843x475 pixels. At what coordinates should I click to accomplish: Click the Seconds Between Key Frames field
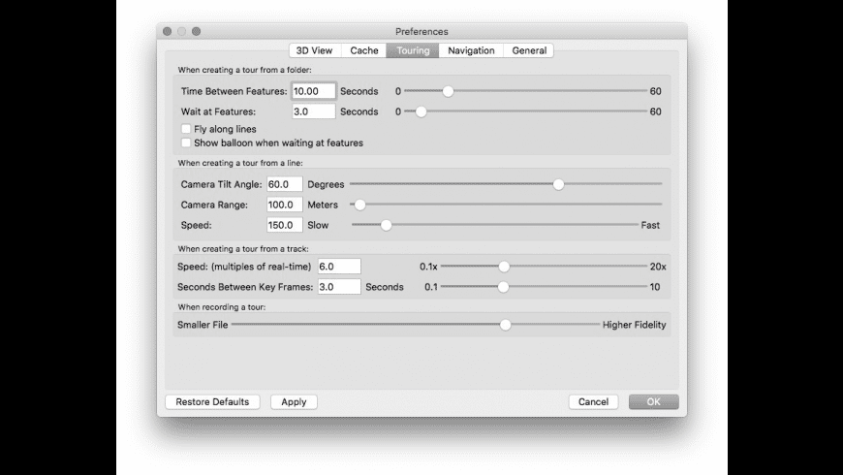point(339,287)
